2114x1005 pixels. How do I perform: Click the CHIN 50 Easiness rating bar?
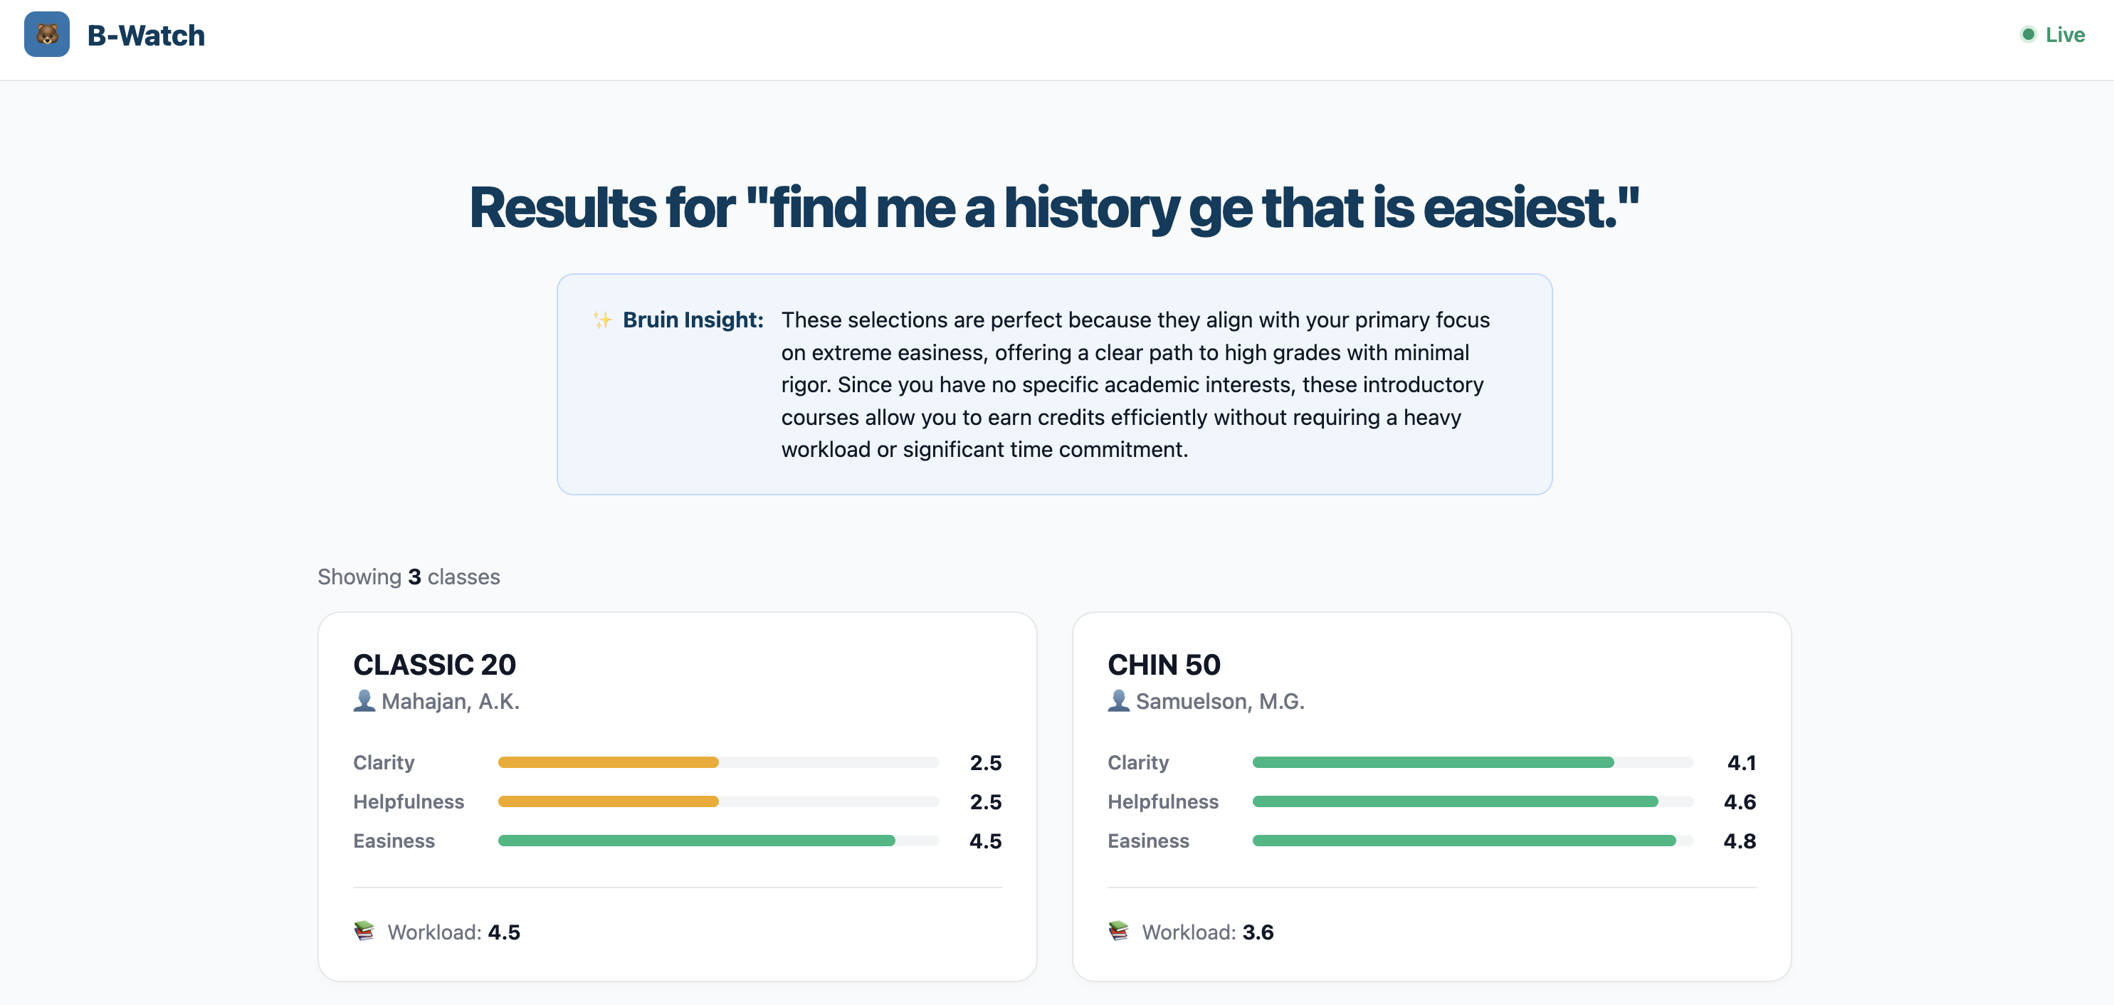[1472, 840]
